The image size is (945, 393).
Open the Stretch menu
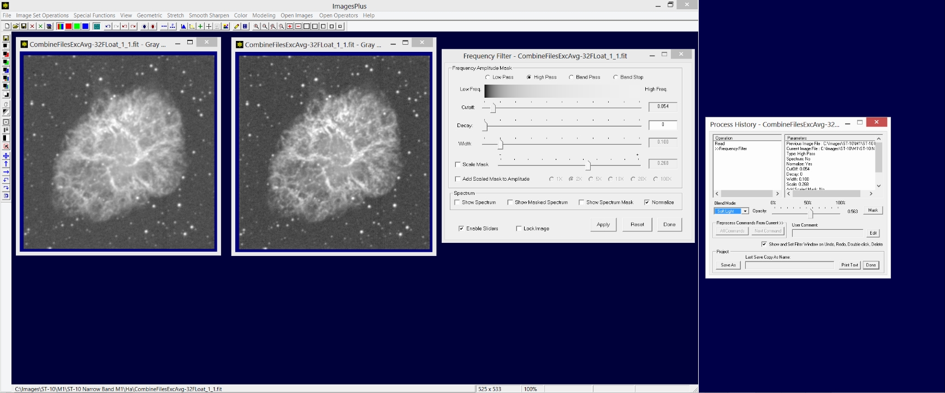(x=175, y=15)
